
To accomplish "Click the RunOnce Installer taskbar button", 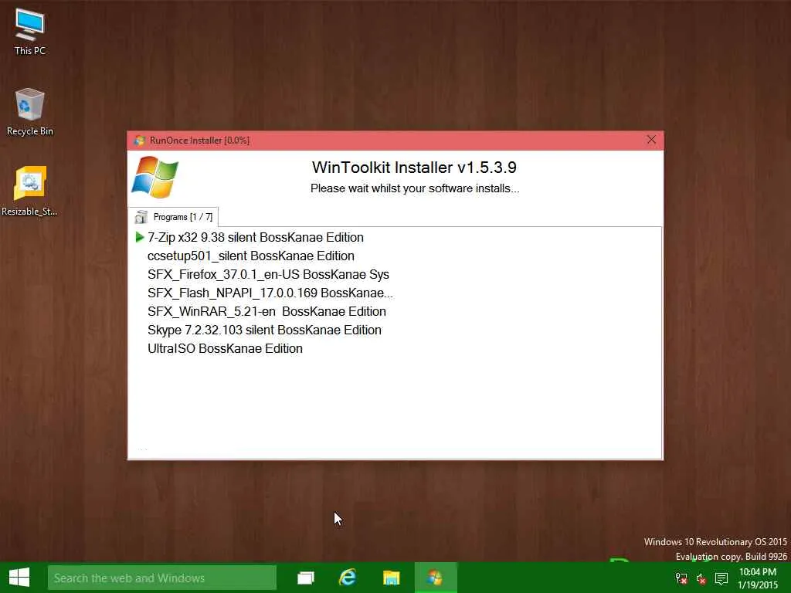I will coord(436,578).
